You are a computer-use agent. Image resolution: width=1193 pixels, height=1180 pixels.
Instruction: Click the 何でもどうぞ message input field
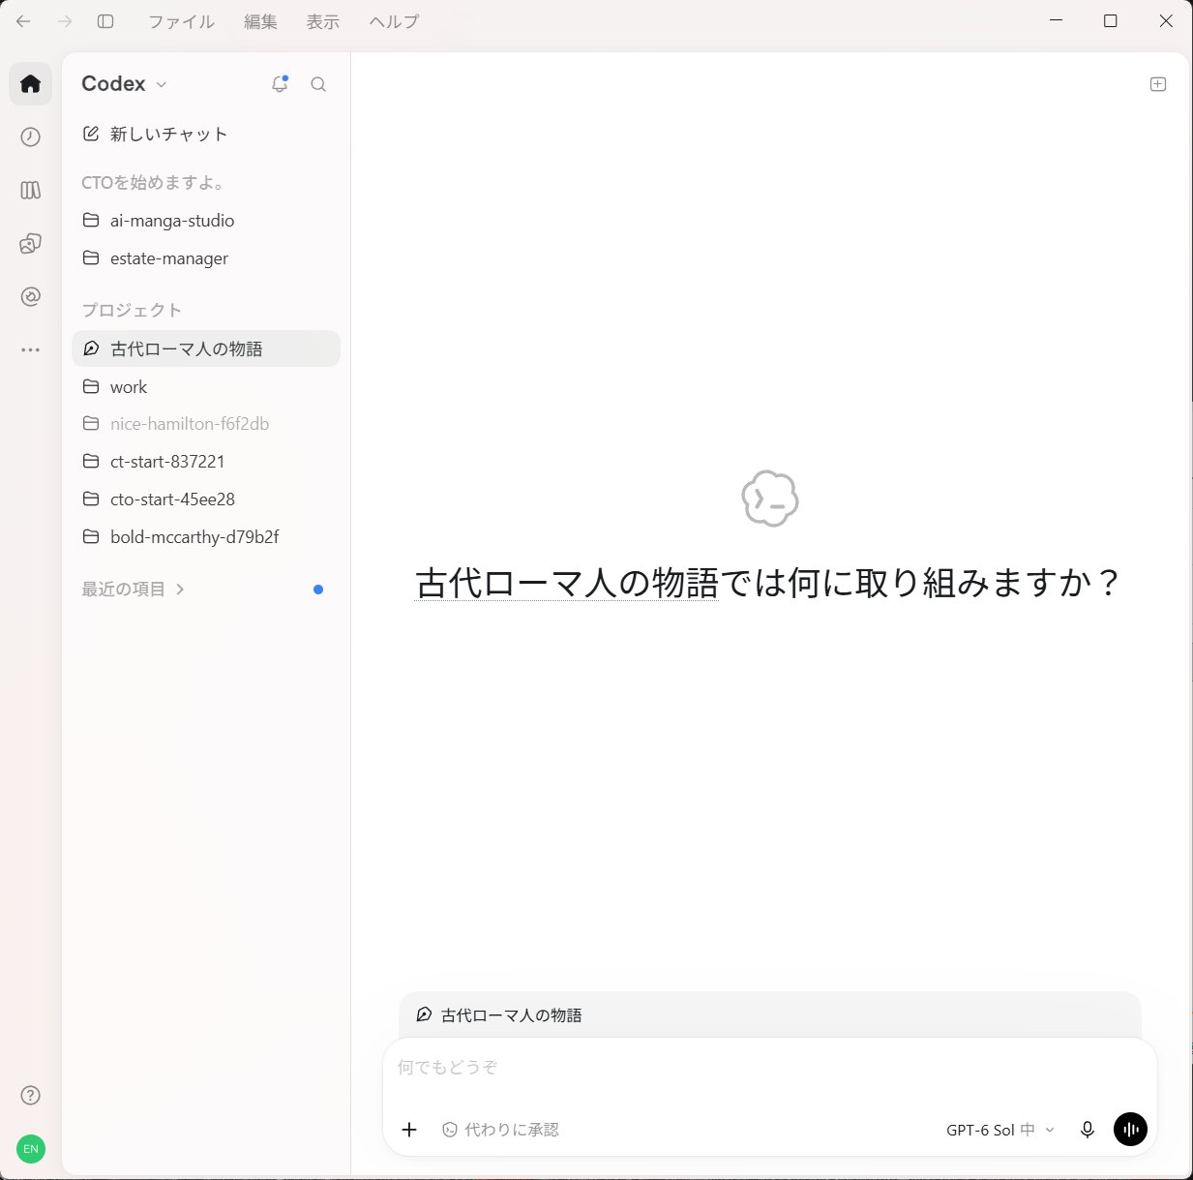pyautogui.click(x=770, y=1068)
